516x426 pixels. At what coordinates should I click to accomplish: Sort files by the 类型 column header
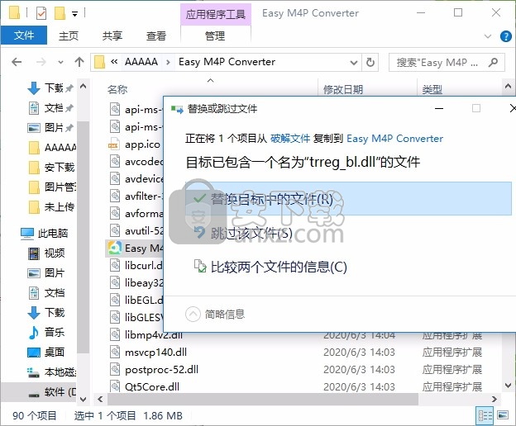point(432,89)
